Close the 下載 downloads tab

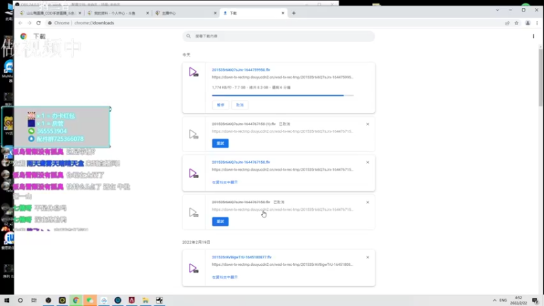click(283, 13)
